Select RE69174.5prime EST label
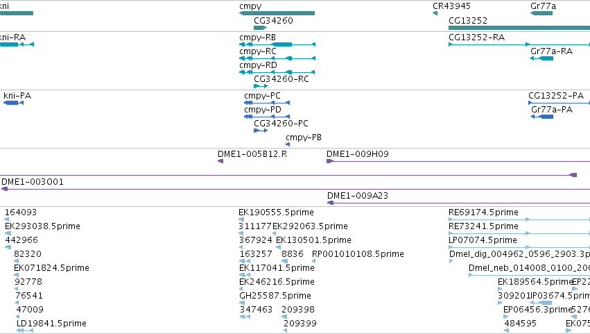Screen dimensions: 590x334 483,212
